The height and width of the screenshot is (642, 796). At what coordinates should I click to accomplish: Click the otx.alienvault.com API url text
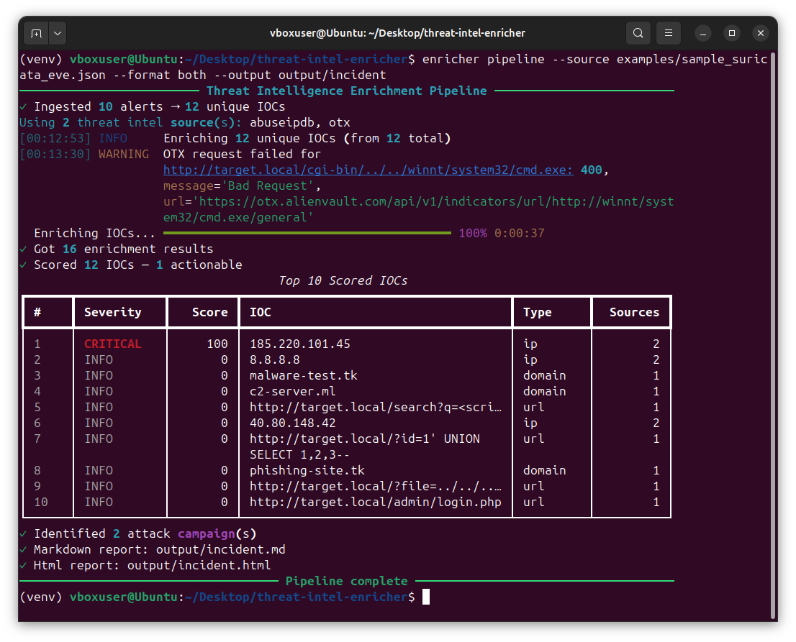[419, 209]
